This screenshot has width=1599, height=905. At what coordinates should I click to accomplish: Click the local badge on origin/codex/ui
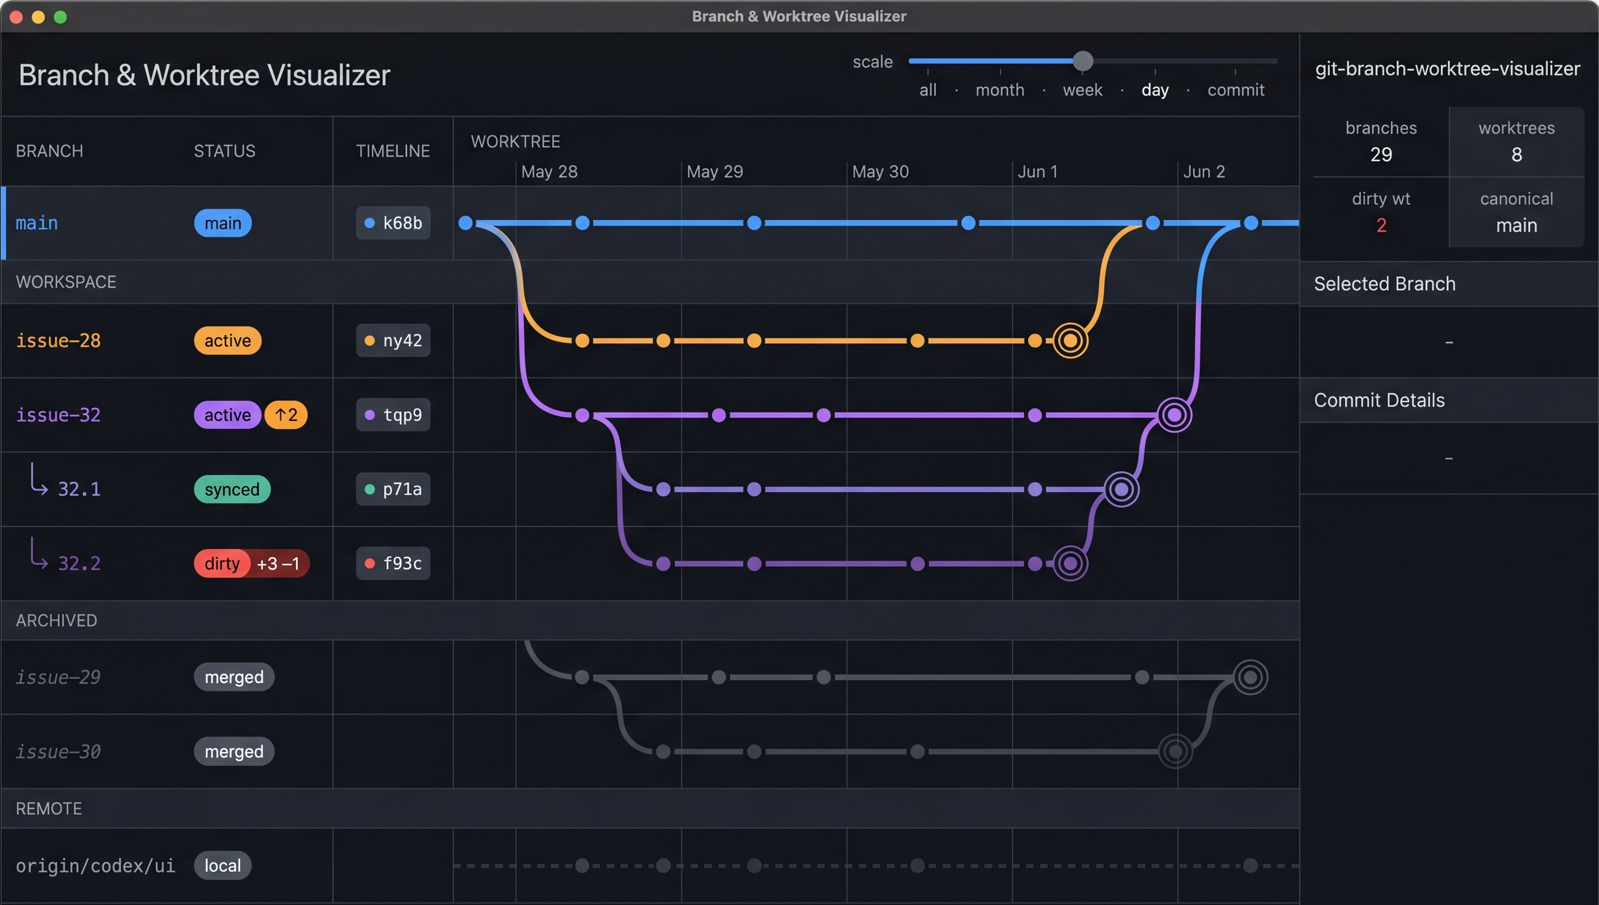(x=222, y=866)
